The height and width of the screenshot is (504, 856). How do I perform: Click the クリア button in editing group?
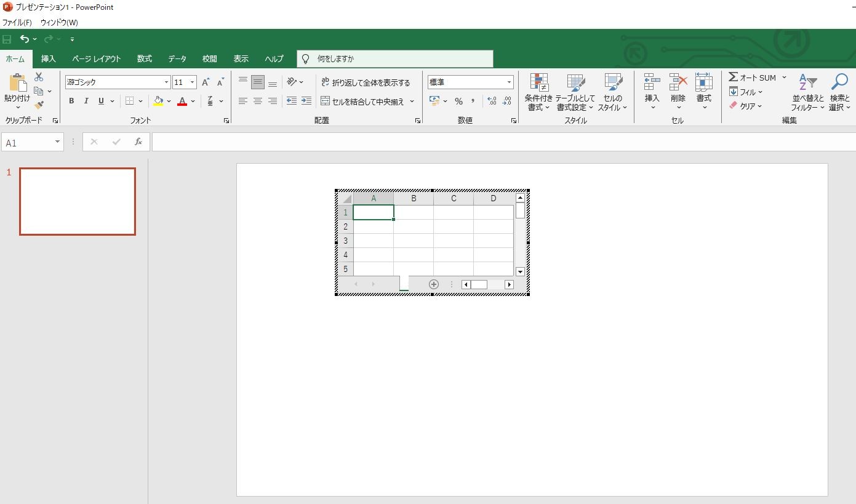[x=746, y=106]
